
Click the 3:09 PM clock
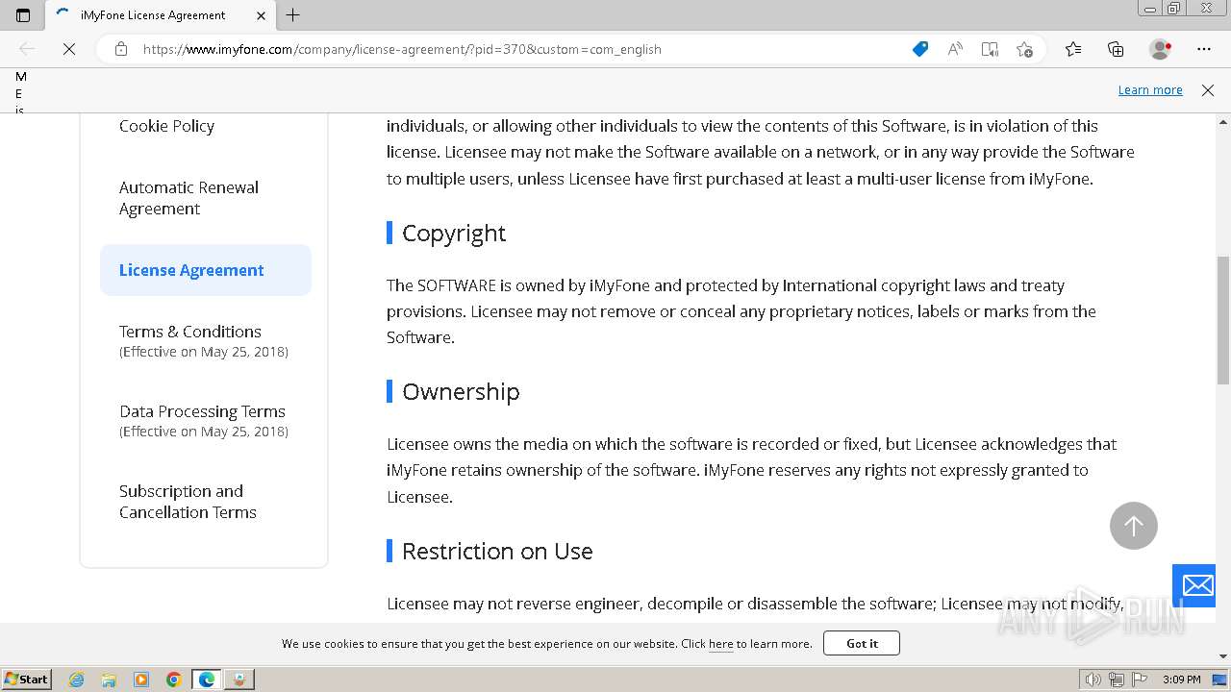click(x=1181, y=680)
